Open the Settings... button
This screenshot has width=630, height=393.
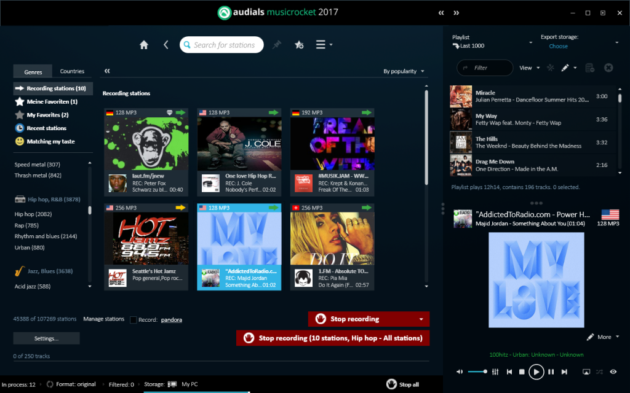pyautogui.click(x=46, y=338)
